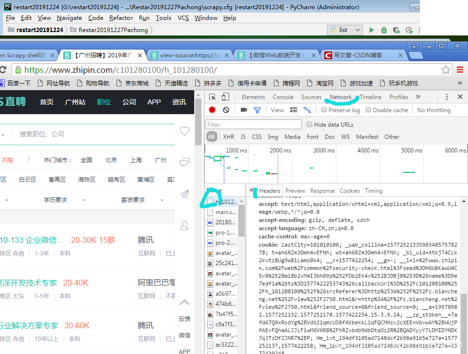Filter requests by WS type
The image size is (468, 354).
(345, 137)
